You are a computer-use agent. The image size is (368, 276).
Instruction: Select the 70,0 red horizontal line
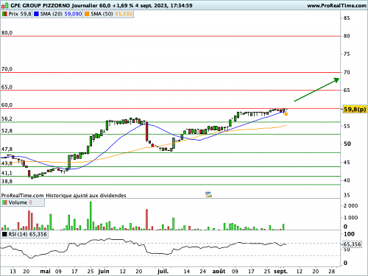[171, 72]
